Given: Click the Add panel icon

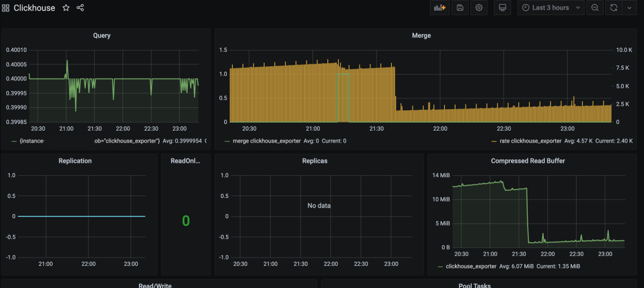Looking at the screenshot, I should [439, 8].
